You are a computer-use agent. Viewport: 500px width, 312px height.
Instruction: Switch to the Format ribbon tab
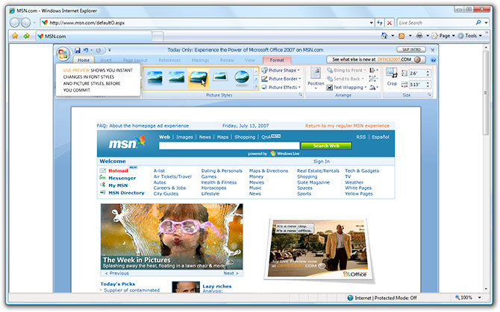click(276, 60)
